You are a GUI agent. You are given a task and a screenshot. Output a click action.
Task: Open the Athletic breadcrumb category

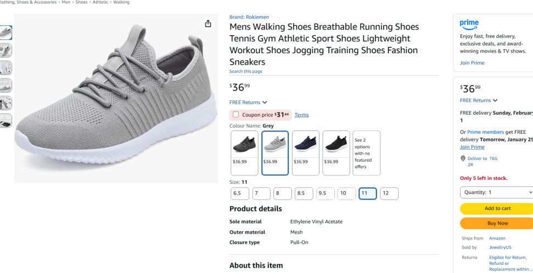tap(100, 2)
